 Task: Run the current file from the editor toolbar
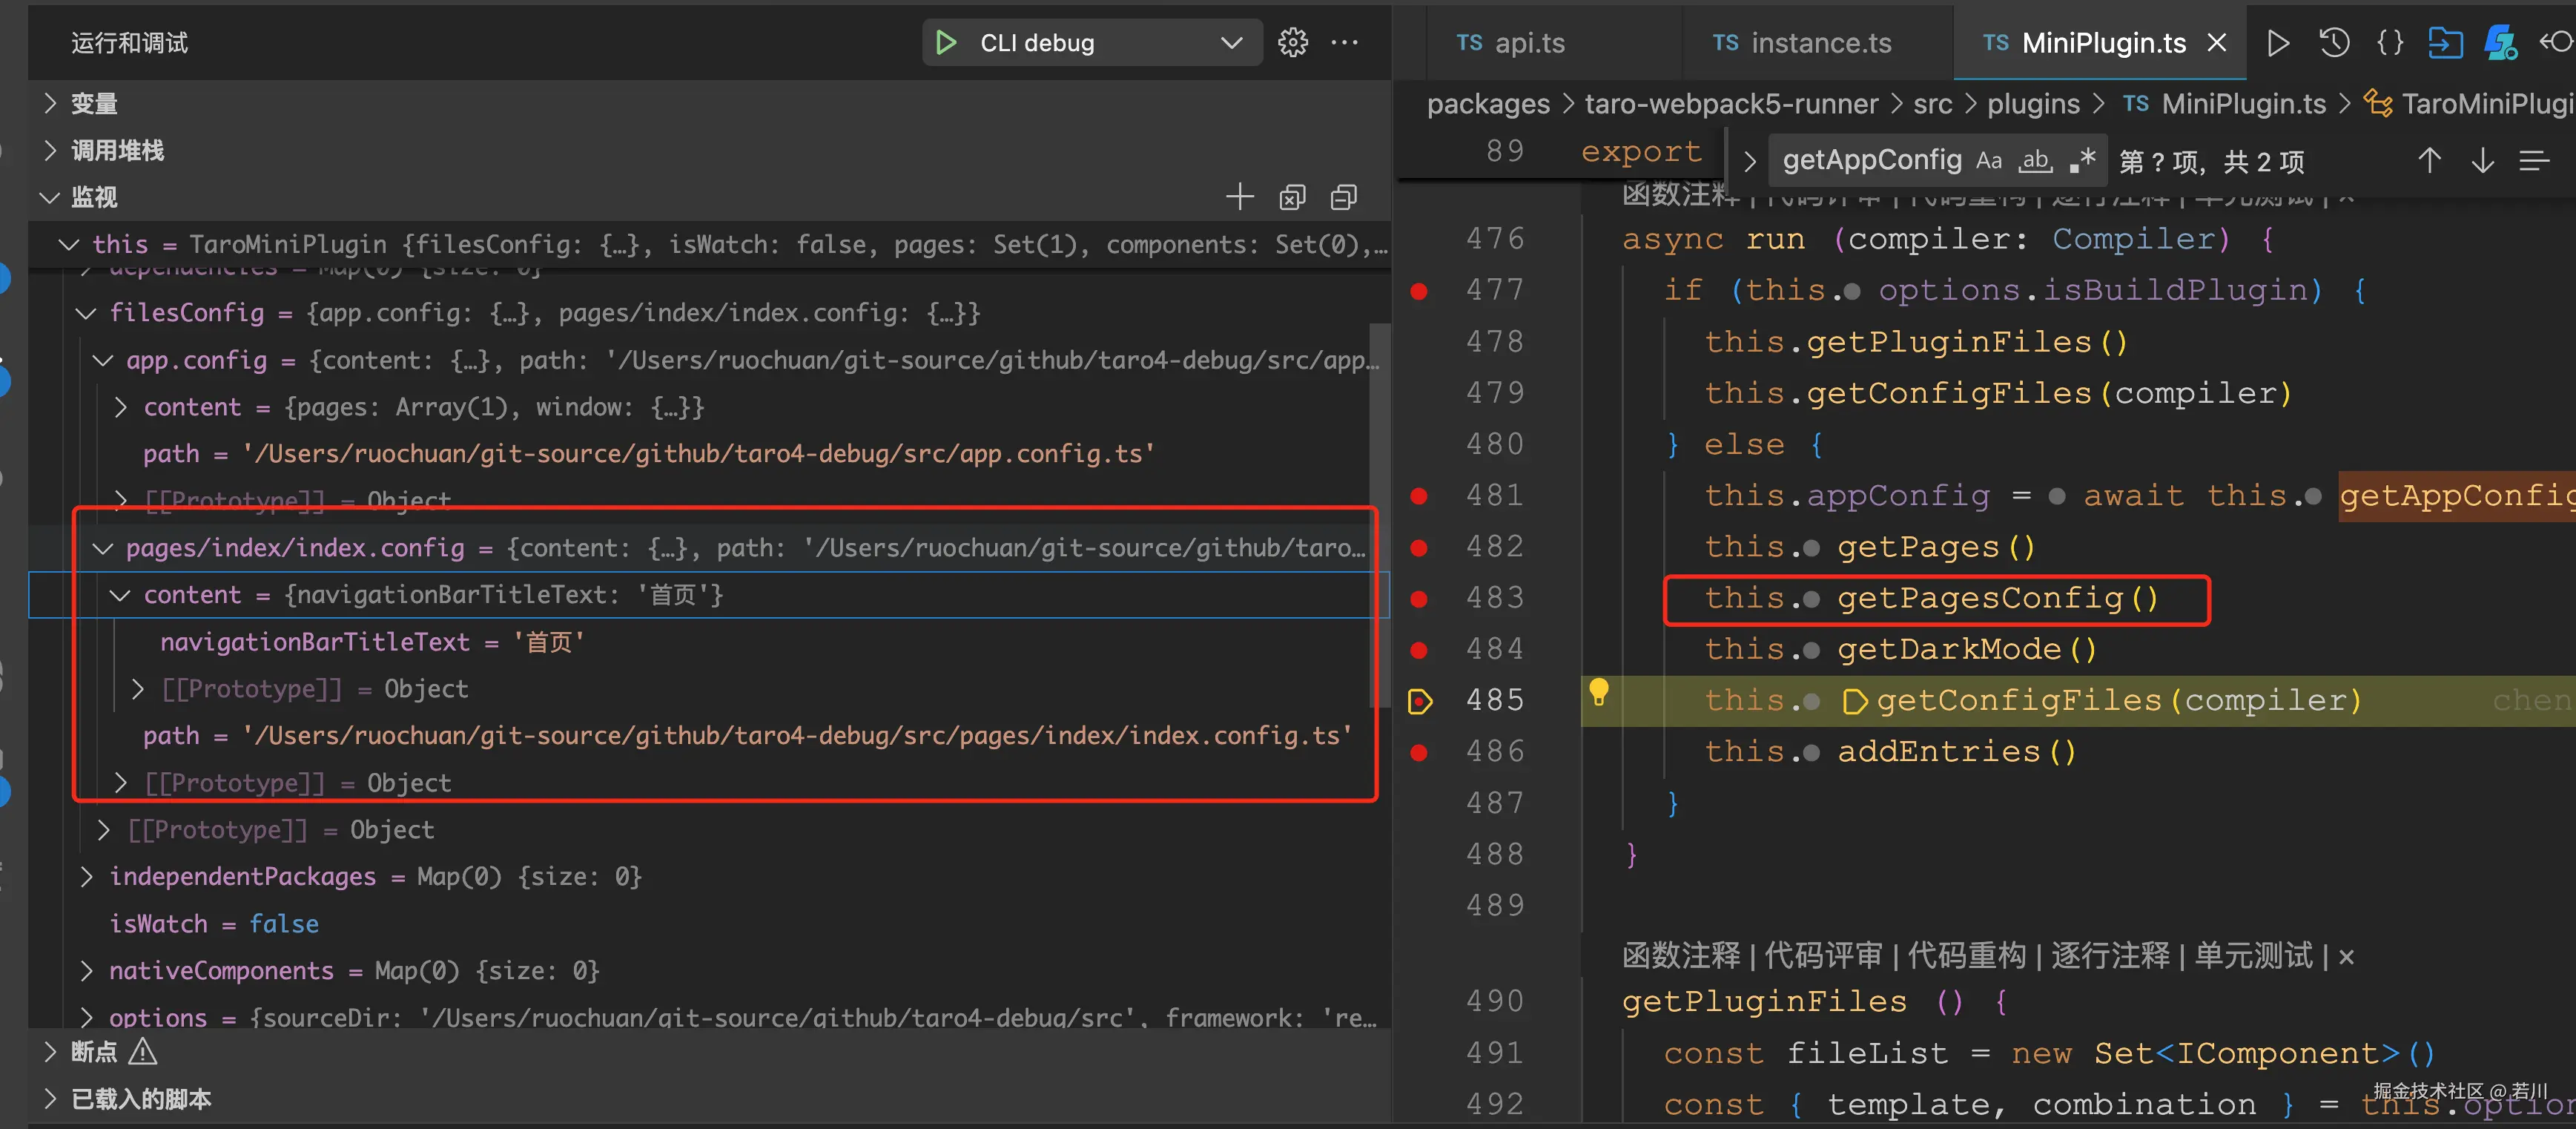point(2278,42)
